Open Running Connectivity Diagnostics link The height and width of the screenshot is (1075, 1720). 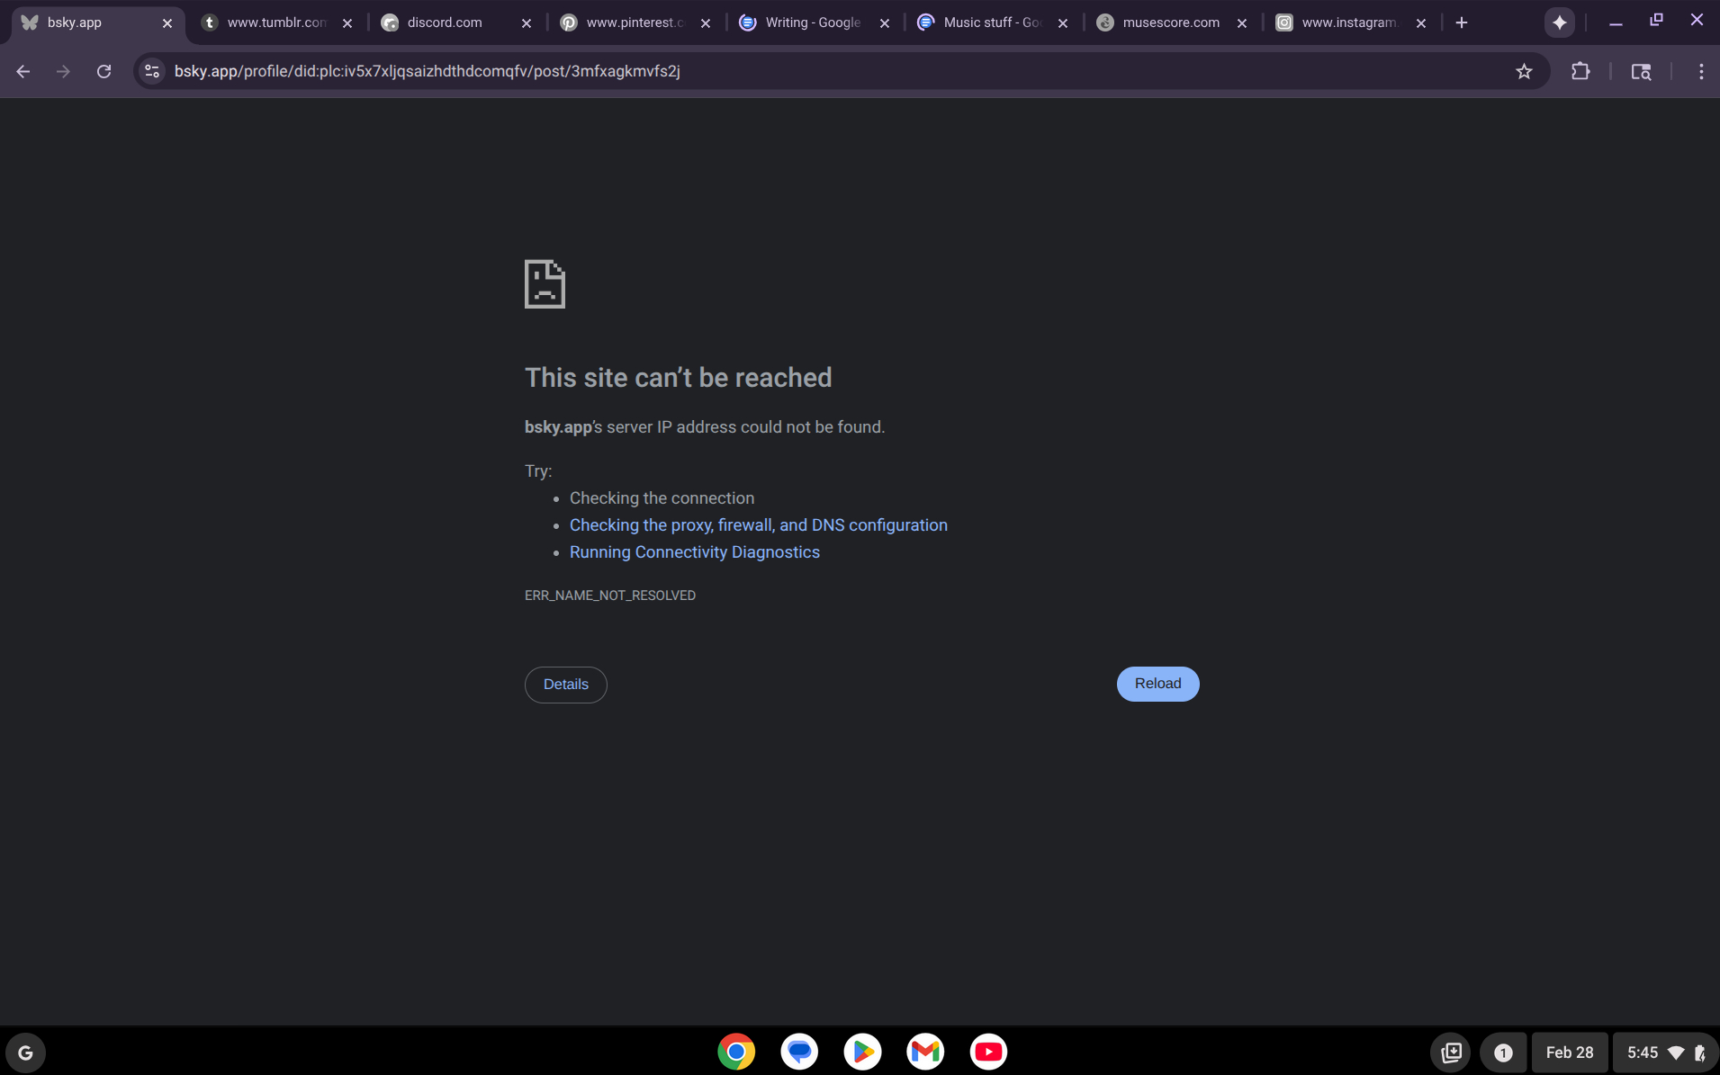695,552
